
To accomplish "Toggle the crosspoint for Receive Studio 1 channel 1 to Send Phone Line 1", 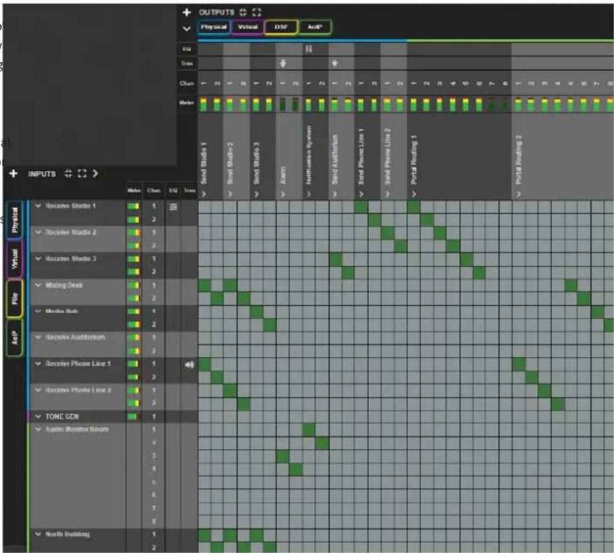I will (x=361, y=207).
